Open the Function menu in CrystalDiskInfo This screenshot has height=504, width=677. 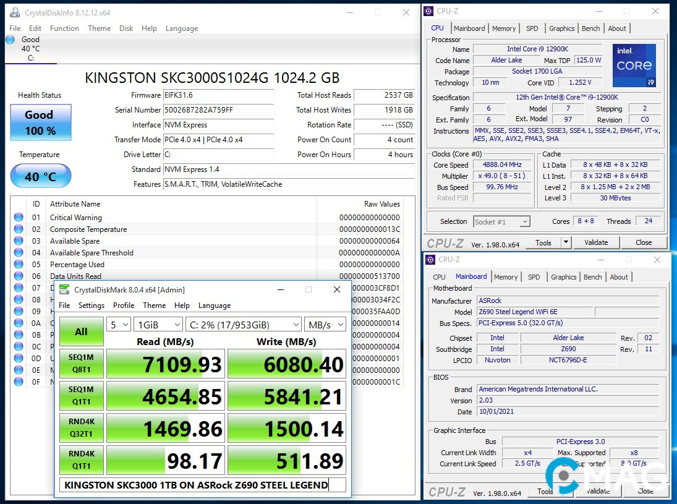pos(64,28)
